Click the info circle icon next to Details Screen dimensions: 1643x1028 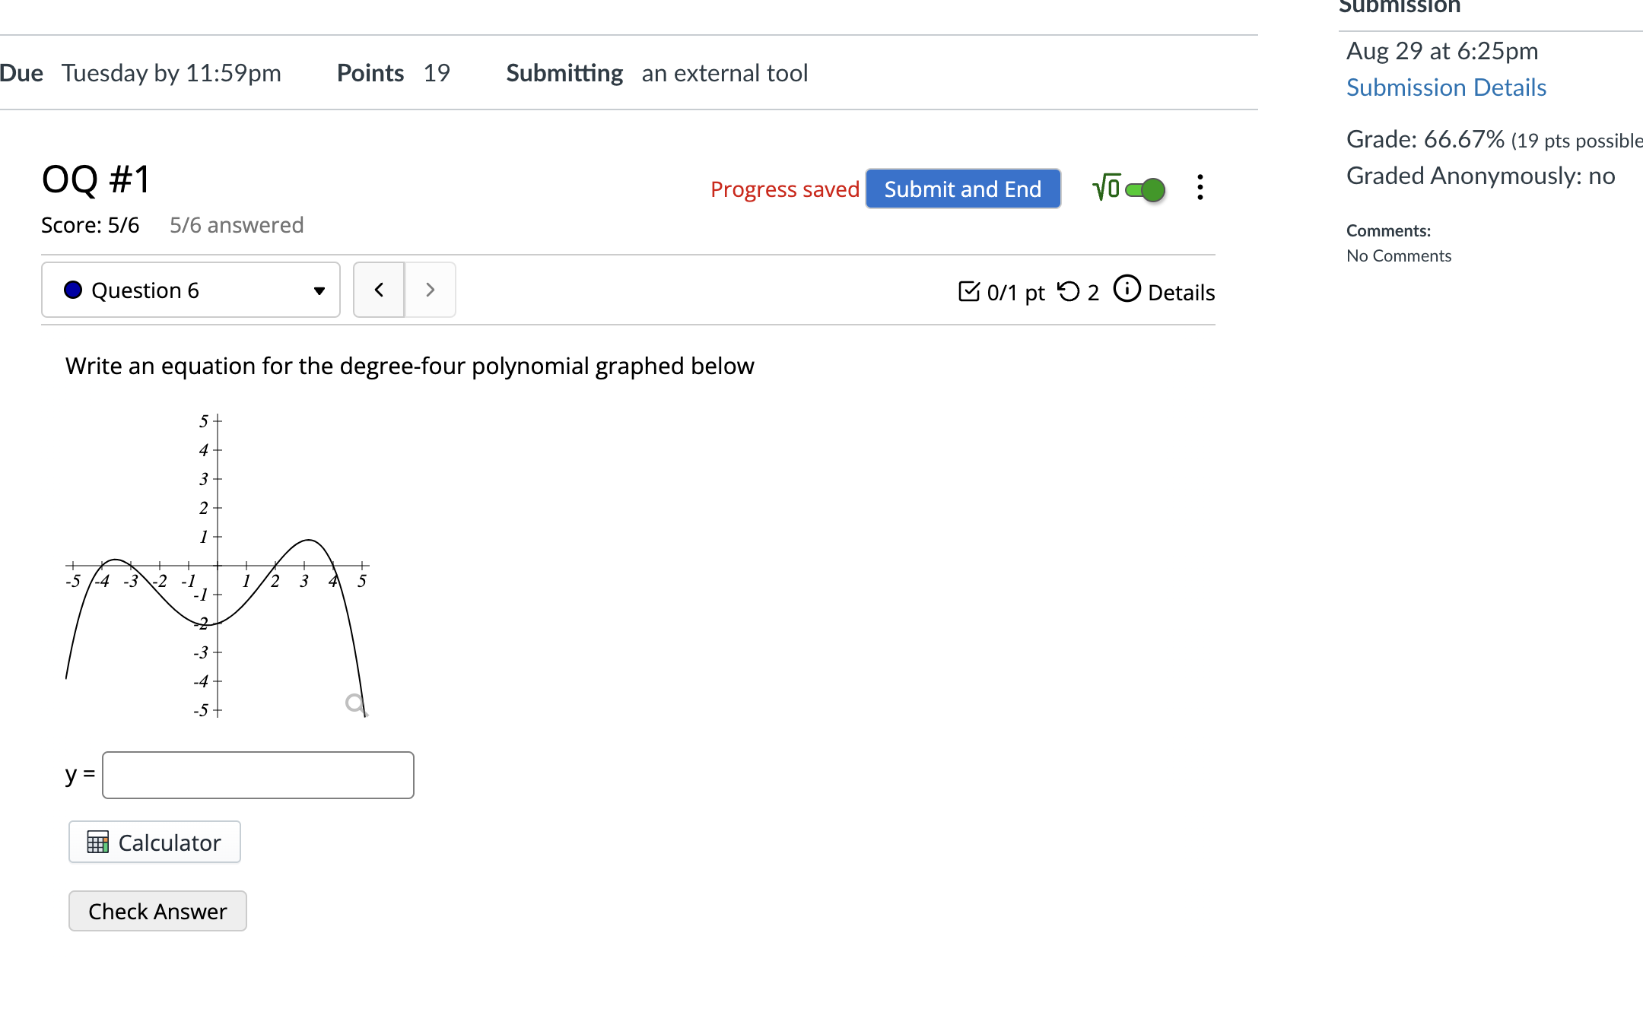(1127, 289)
